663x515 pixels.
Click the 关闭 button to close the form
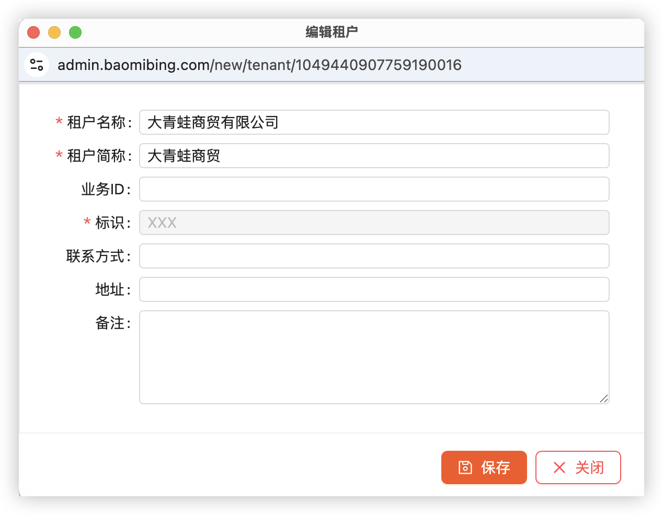(x=578, y=467)
